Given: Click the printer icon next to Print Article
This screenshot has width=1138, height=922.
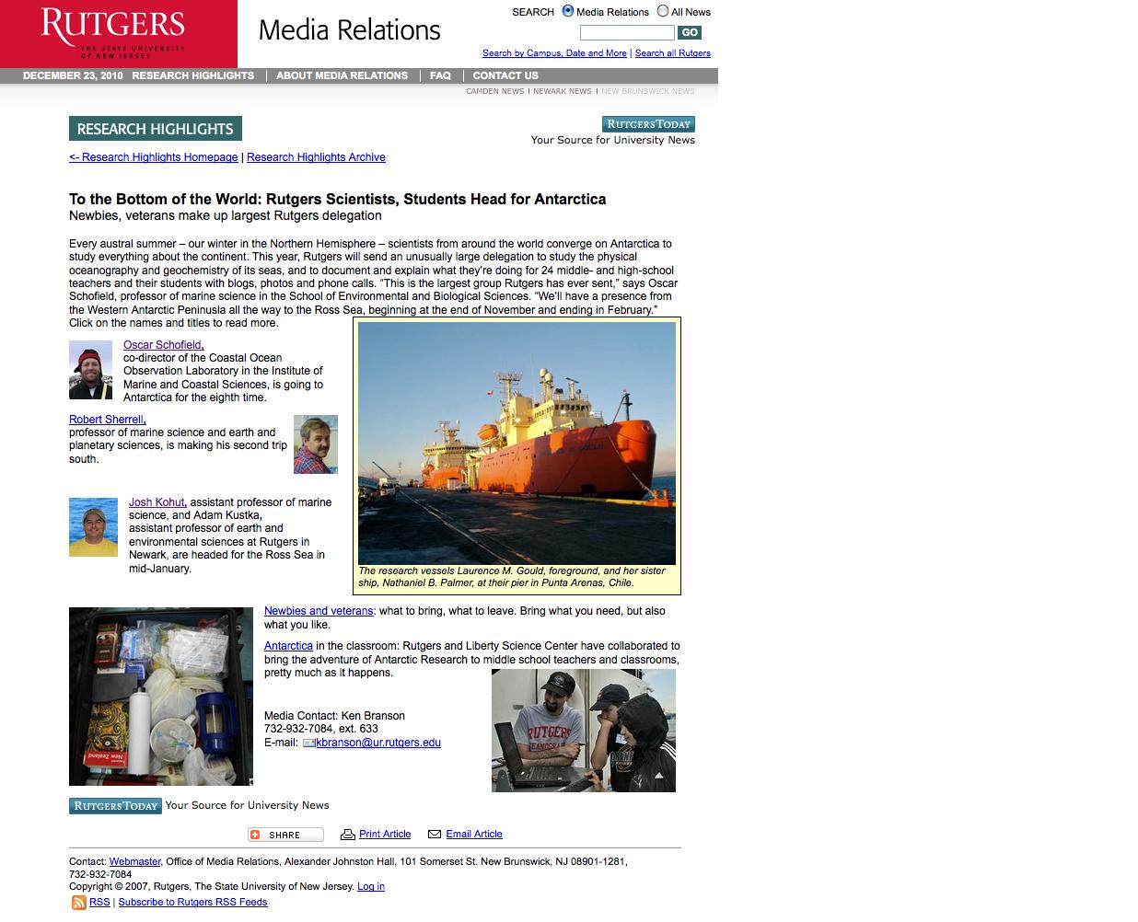Looking at the screenshot, I should click(348, 835).
